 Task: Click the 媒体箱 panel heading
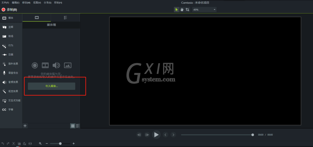51,25
